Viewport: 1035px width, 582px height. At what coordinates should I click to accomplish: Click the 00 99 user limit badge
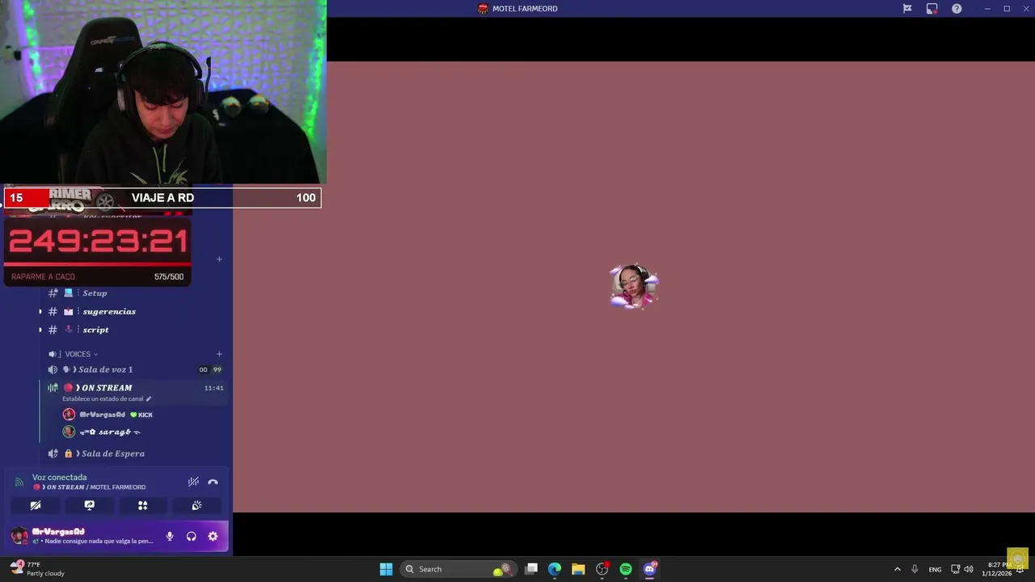pyautogui.click(x=210, y=369)
